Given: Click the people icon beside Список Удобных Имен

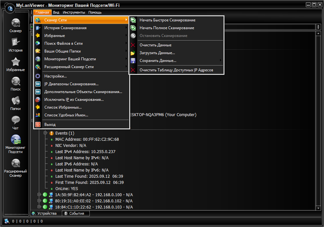Looking at the screenshot, I should (x=38, y=115).
